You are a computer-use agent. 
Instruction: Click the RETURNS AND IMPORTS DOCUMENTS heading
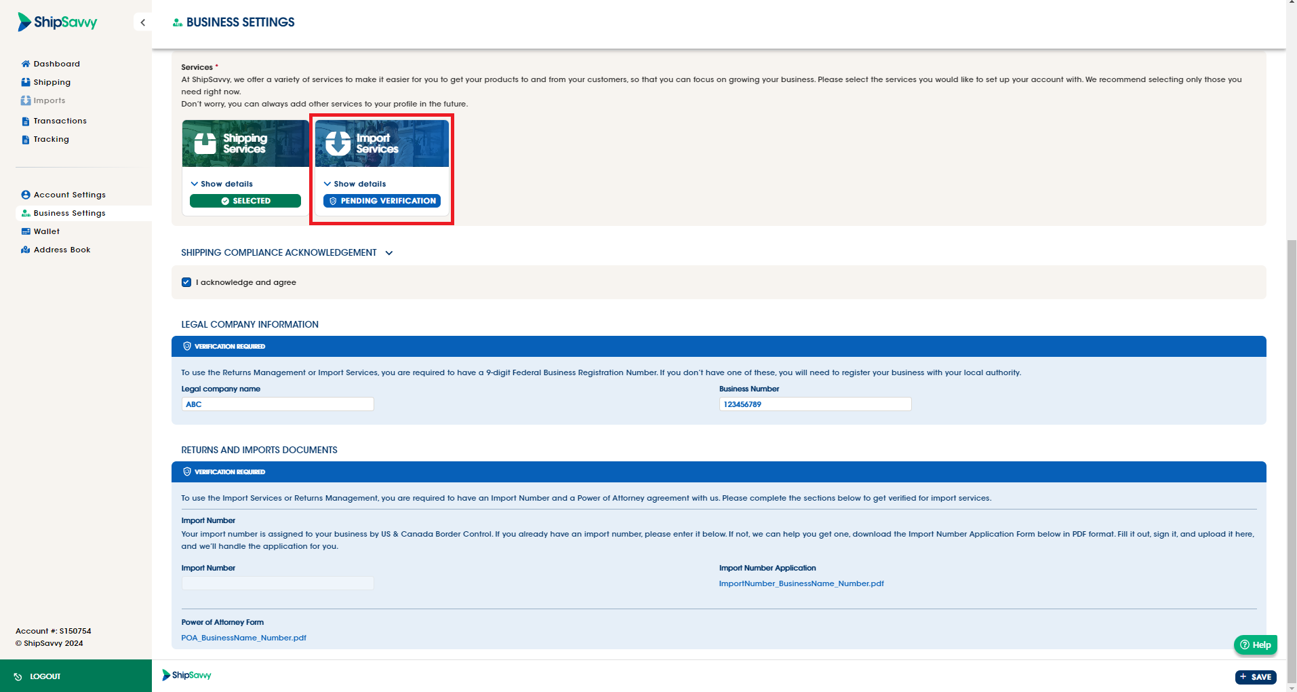pyautogui.click(x=259, y=450)
